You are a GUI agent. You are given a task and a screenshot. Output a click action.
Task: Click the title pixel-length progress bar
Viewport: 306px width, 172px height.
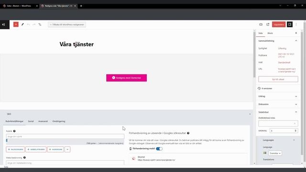coord(65,140)
